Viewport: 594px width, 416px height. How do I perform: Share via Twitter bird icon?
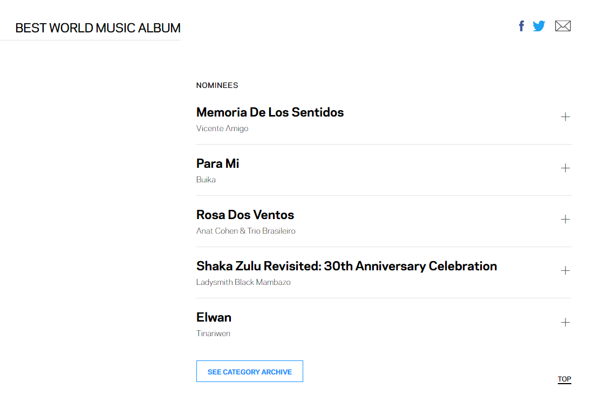538,26
